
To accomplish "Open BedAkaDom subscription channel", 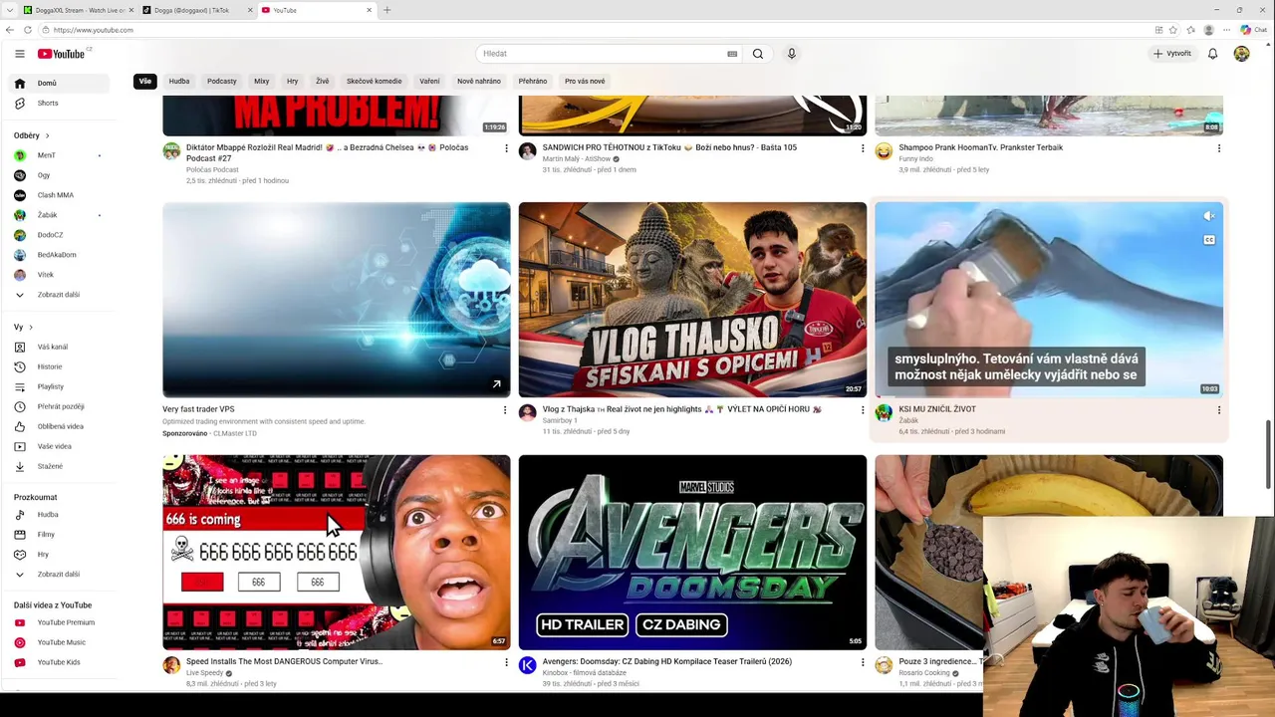I will pos(60,255).
